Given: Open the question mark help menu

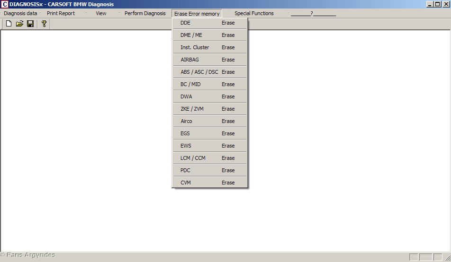Looking at the screenshot, I should coord(313,13).
